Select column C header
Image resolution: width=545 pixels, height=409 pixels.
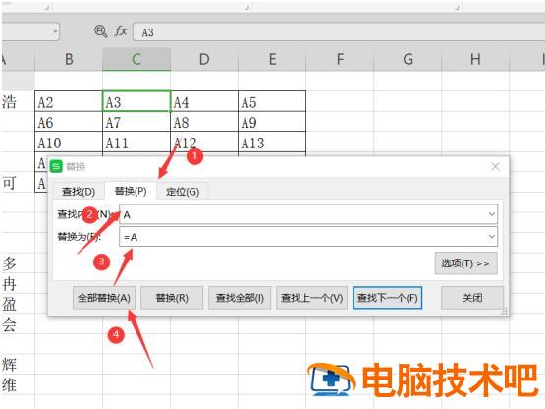(136, 59)
